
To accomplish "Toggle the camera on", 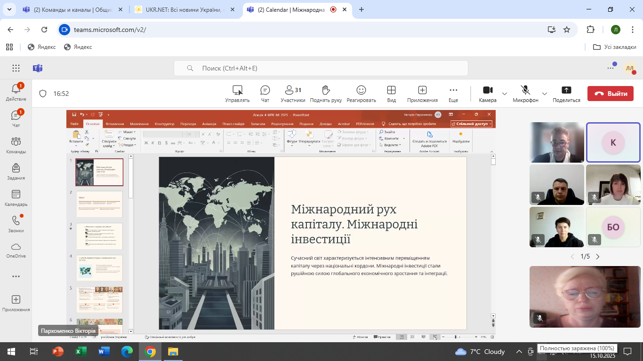I will tap(488, 94).
